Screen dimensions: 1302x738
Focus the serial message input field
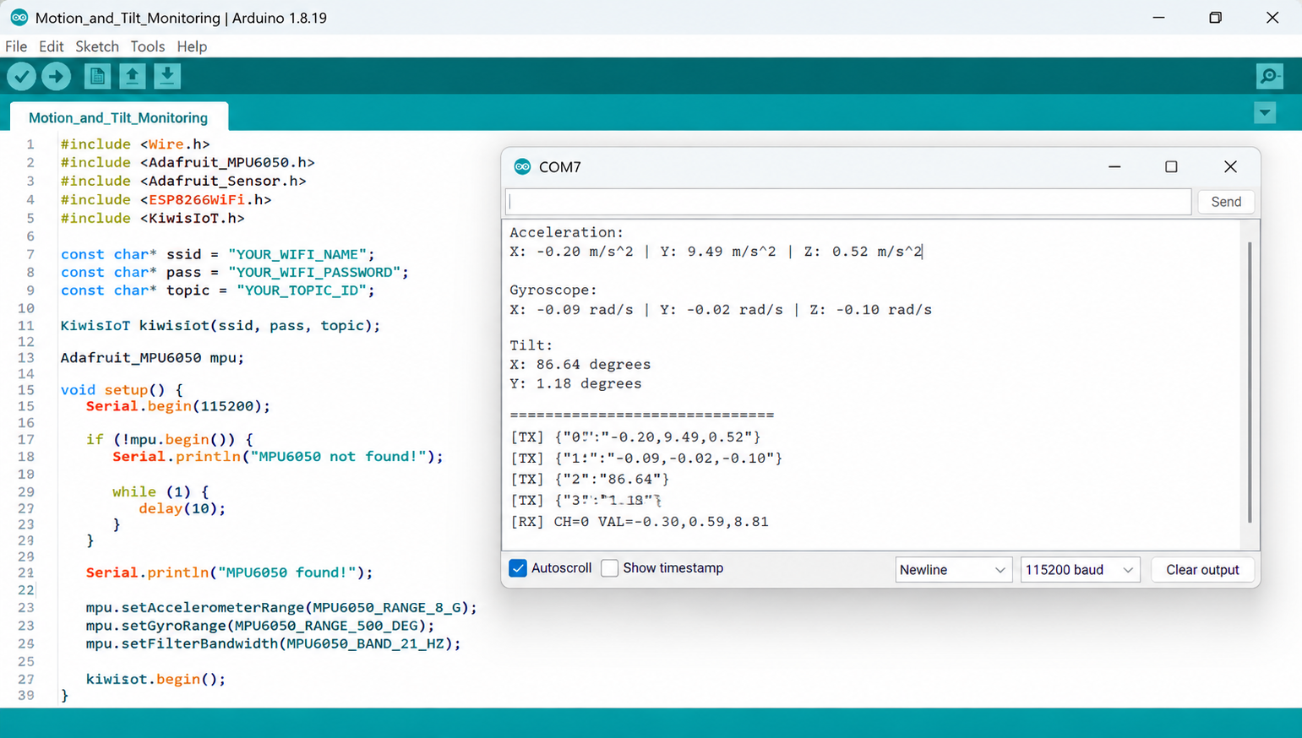tap(848, 202)
